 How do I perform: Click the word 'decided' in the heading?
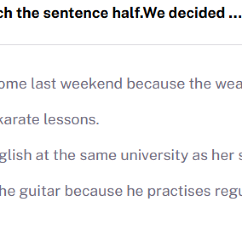click(x=197, y=13)
